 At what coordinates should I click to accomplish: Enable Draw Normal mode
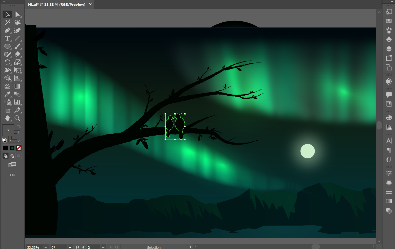5,156
